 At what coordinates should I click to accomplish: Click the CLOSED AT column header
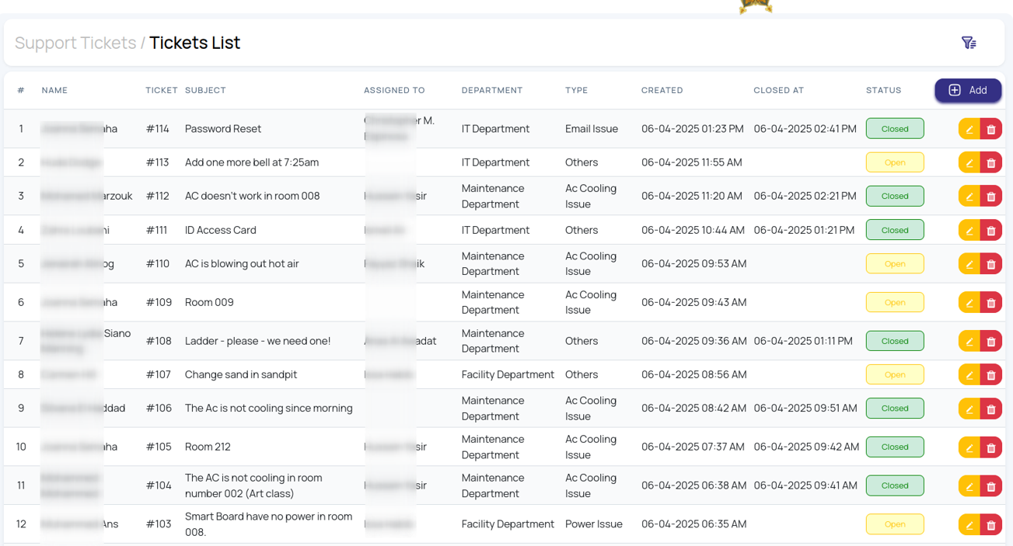[x=778, y=90]
